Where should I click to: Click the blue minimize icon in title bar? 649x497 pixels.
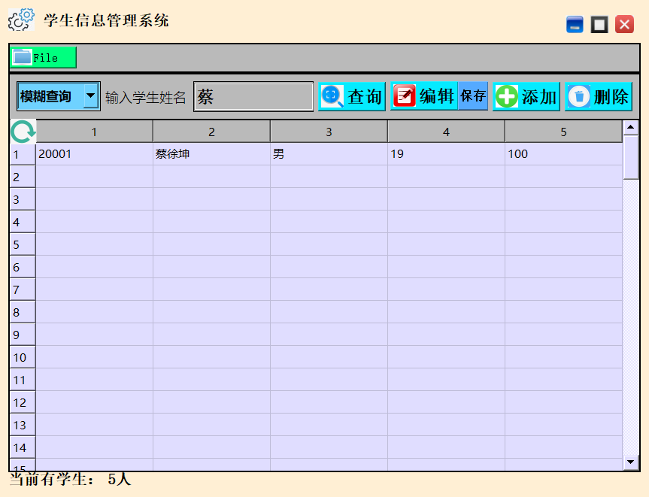575,24
